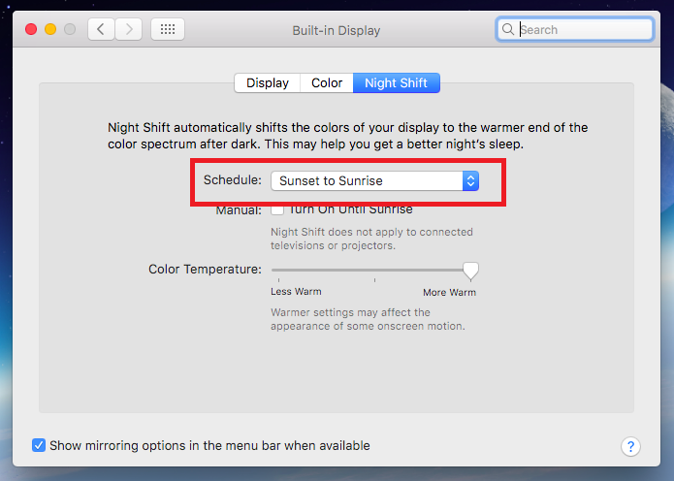Set color temperature to middle tick mark
The width and height of the screenshot is (674, 481).
pos(375,271)
